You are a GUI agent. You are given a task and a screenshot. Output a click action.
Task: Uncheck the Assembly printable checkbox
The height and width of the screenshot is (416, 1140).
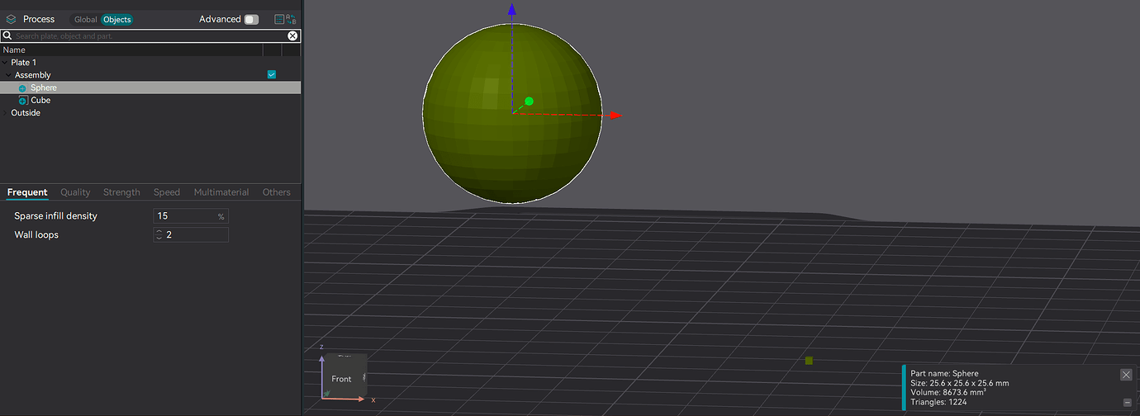pyautogui.click(x=272, y=75)
